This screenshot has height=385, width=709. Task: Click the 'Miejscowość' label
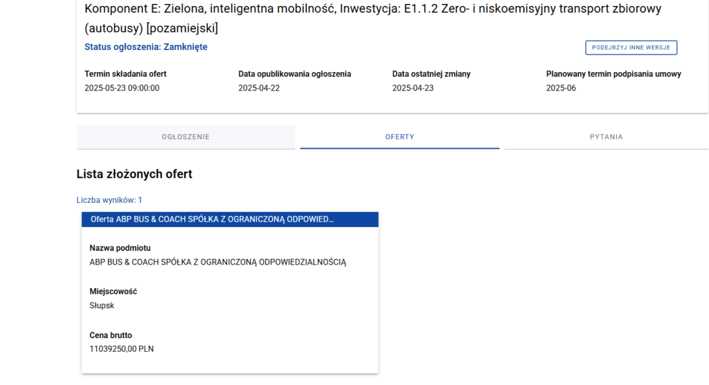[113, 292]
